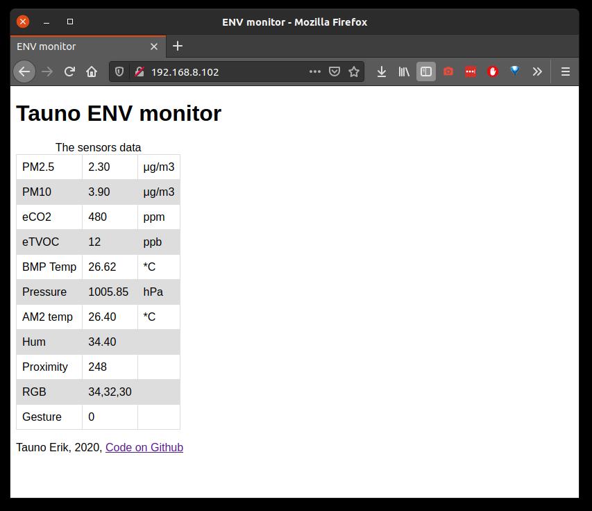Image resolution: width=592 pixels, height=511 pixels.
Task: Click the blue diamond extension icon
Action: (x=515, y=72)
